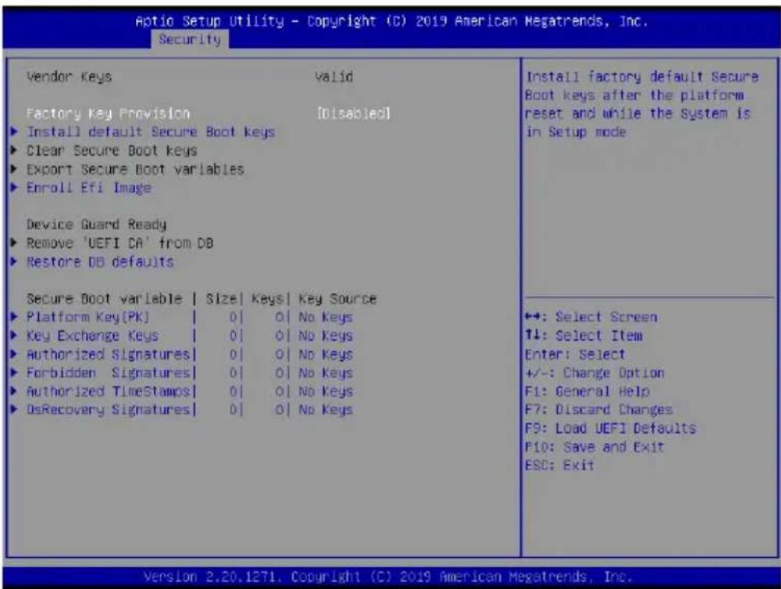The height and width of the screenshot is (589, 781).
Task: Open Clear Secure Boot keys
Action: 112,151
